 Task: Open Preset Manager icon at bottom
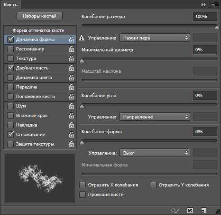coord(190,210)
